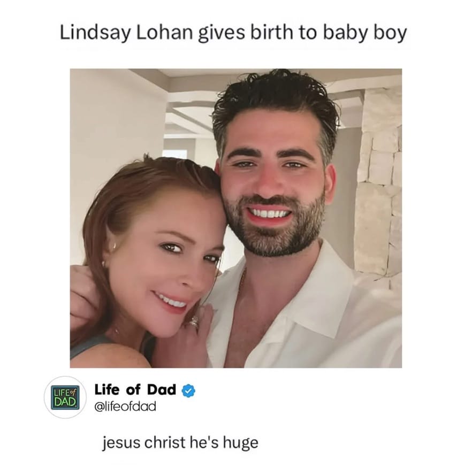Click the man's beard in photo

[x=273, y=231]
